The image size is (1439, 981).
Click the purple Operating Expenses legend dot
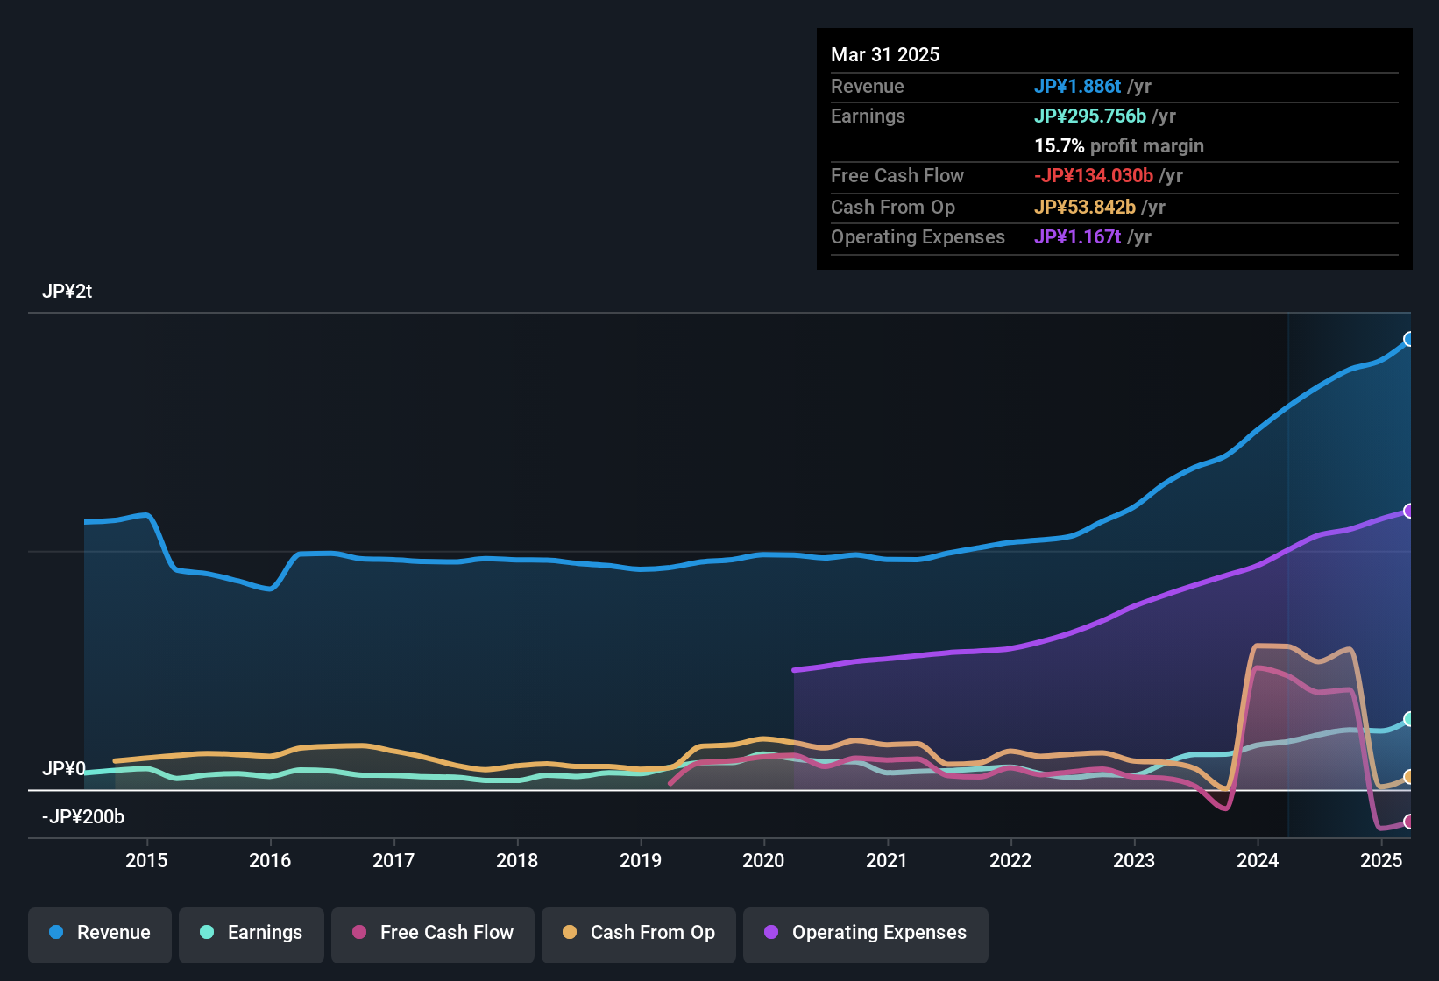[770, 933]
